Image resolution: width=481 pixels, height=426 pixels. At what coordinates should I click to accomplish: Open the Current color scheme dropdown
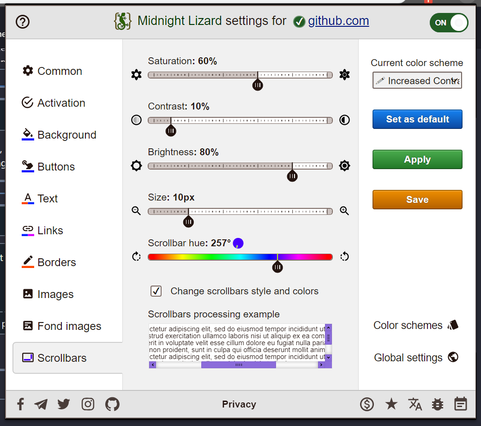[417, 80]
